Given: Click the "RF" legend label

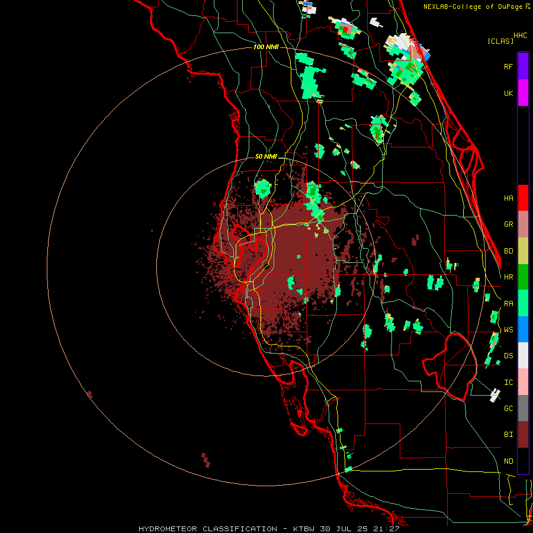Looking at the screenshot, I should tap(508, 66).
